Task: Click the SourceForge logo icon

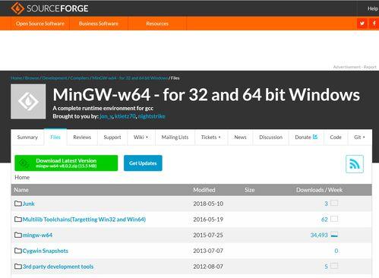Action: [x=17, y=8]
